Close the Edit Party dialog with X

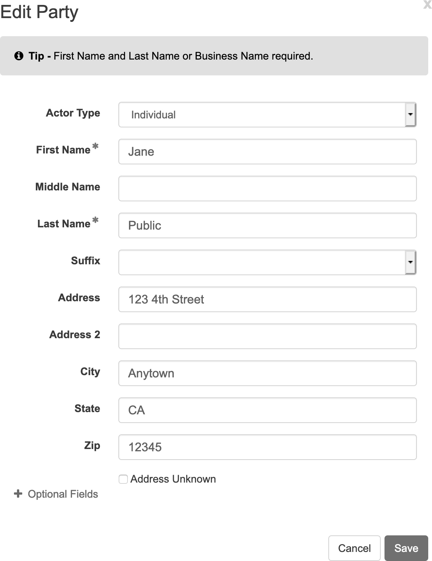[x=427, y=5]
